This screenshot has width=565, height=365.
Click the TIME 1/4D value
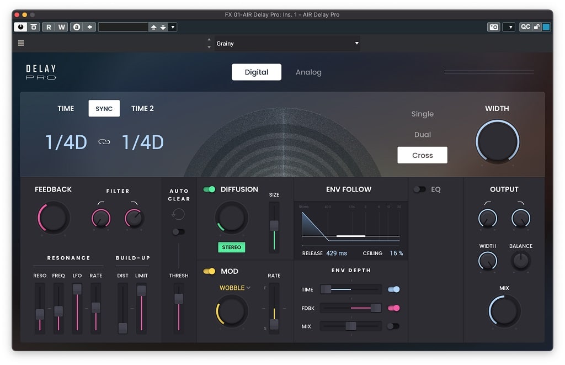[66, 142]
